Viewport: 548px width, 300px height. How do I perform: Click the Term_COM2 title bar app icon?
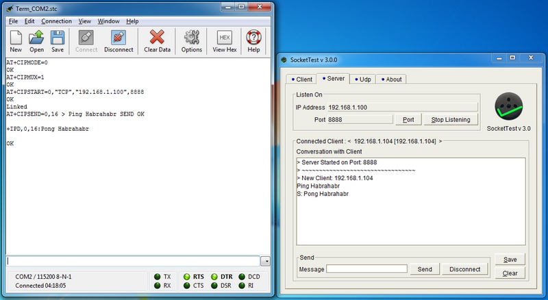[10, 8]
